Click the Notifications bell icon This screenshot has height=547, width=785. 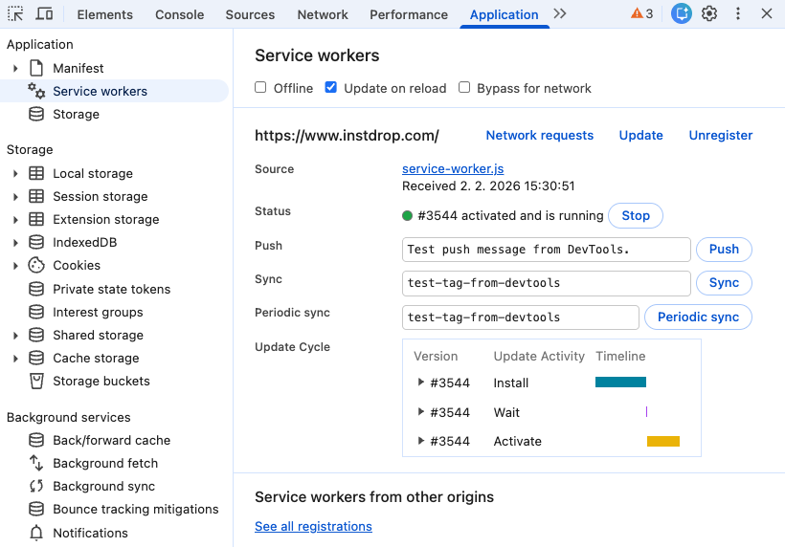[36, 533]
